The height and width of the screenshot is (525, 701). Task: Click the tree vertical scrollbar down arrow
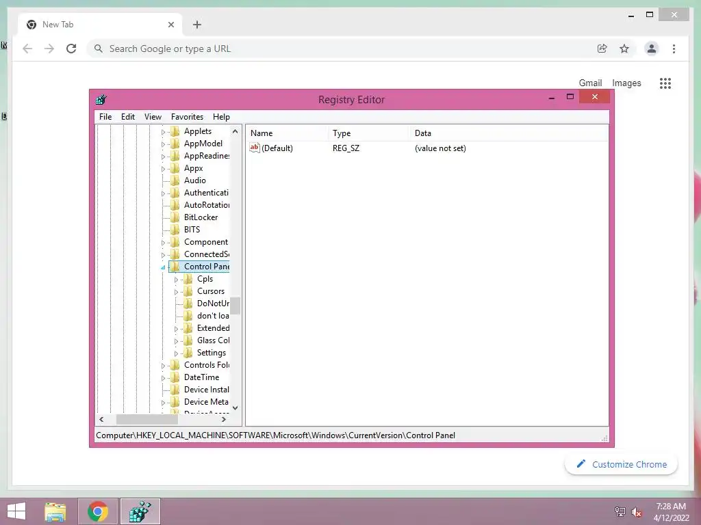[x=235, y=407]
